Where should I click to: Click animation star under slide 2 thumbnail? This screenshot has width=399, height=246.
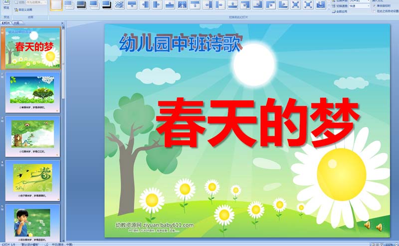57,111
